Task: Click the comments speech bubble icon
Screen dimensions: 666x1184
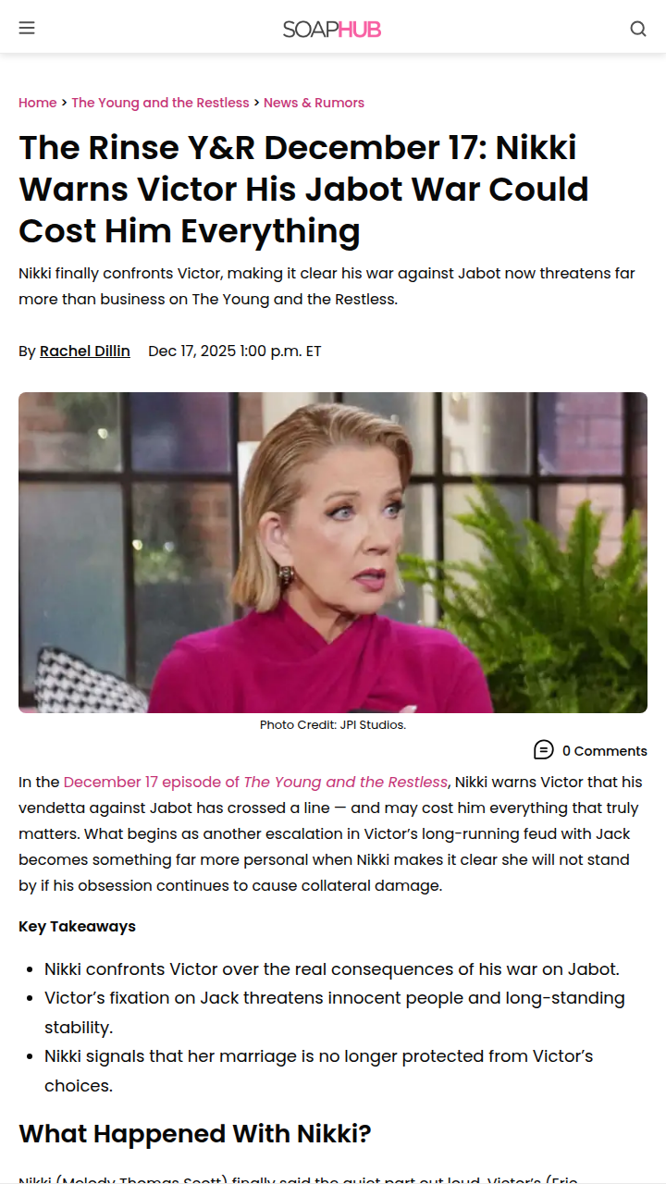Action: tap(544, 750)
